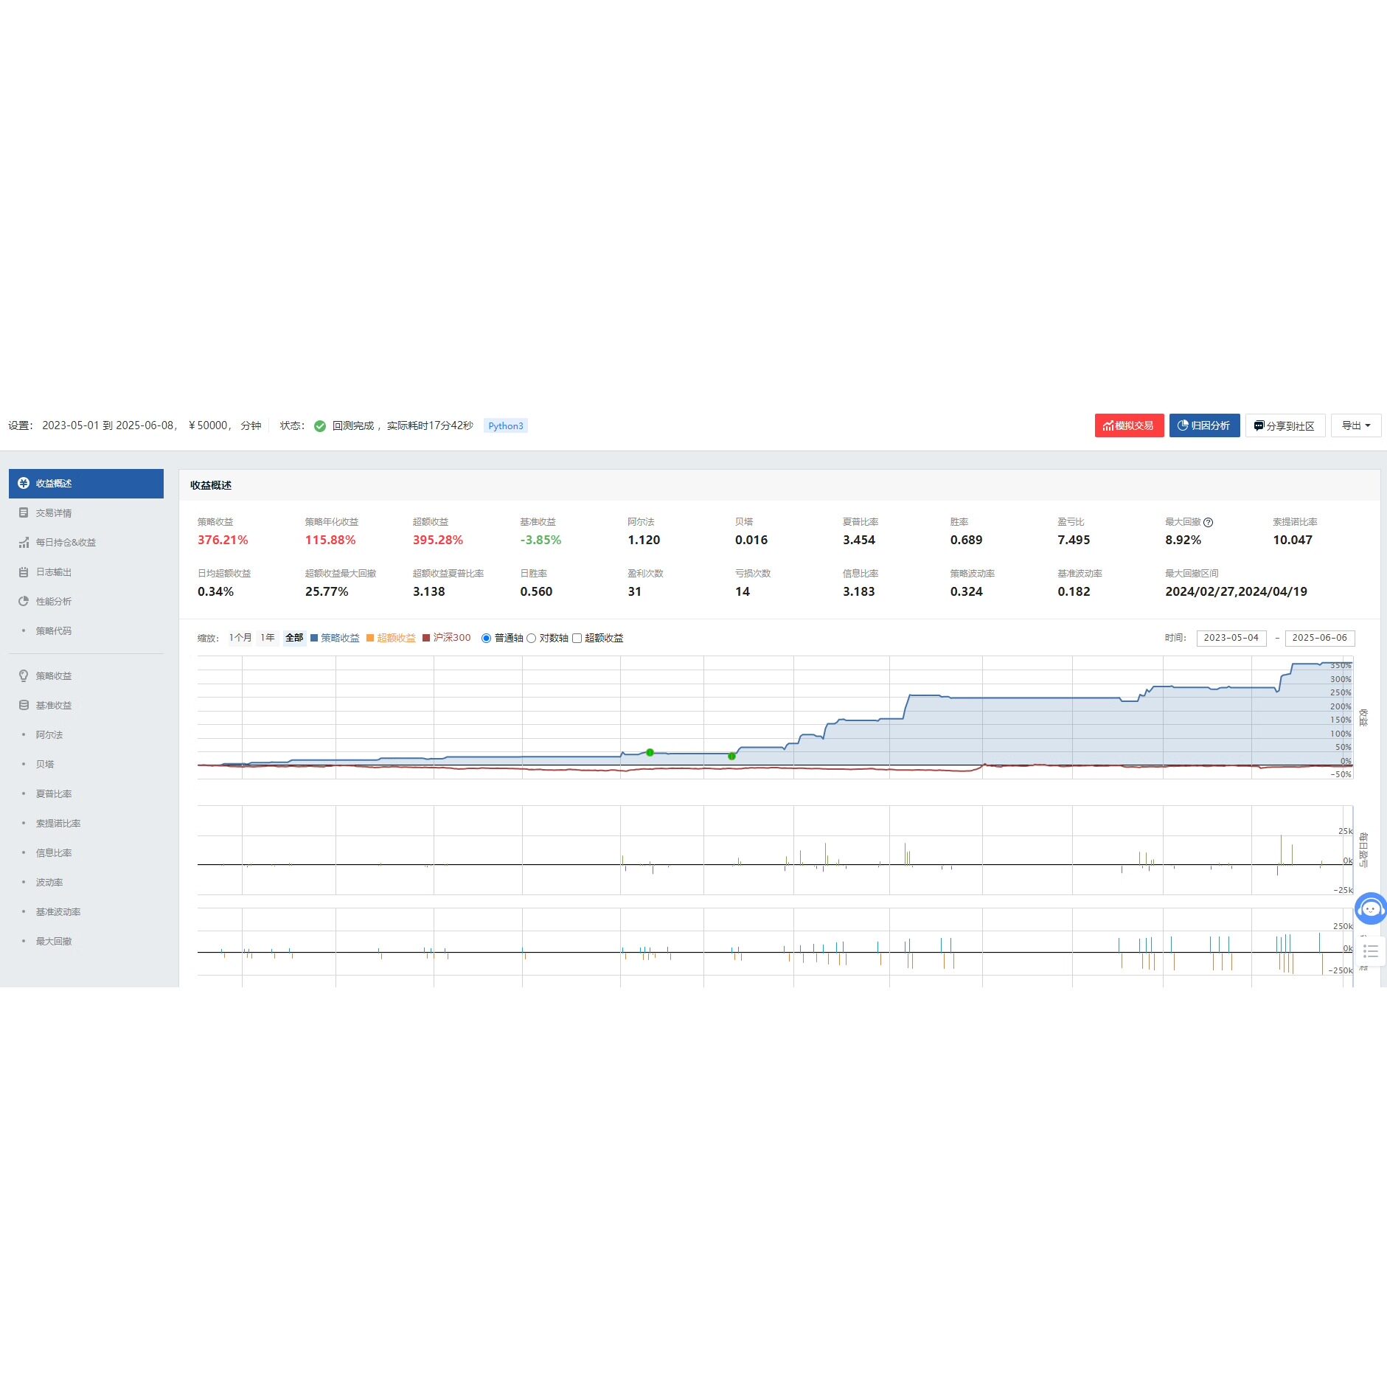
Task: Select 基准波动率 in the sidebar
Action: (58, 912)
